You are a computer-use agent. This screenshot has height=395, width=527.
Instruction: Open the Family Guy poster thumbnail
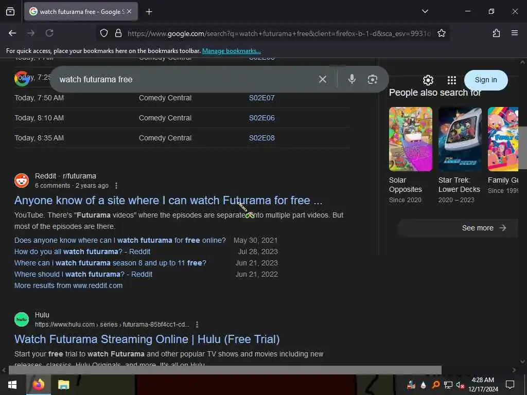(x=503, y=139)
